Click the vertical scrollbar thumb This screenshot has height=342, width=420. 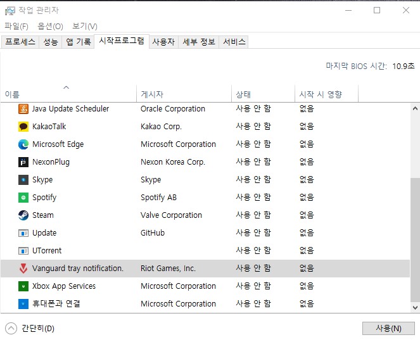point(415,239)
